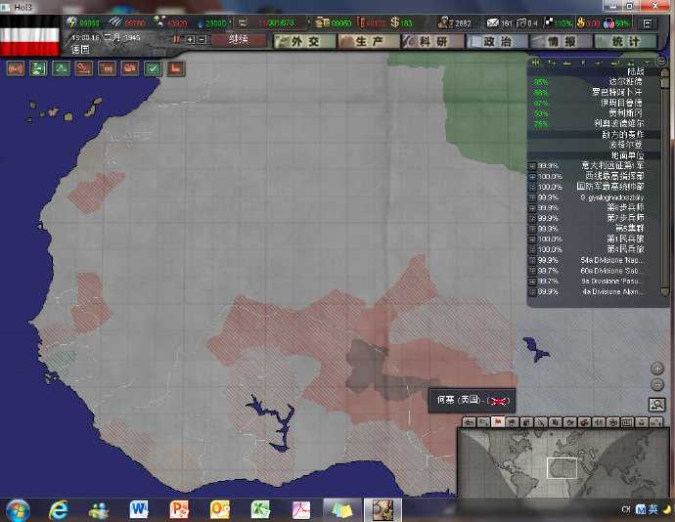
Task: Open Adobe Reader from the taskbar
Action: click(301, 510)
